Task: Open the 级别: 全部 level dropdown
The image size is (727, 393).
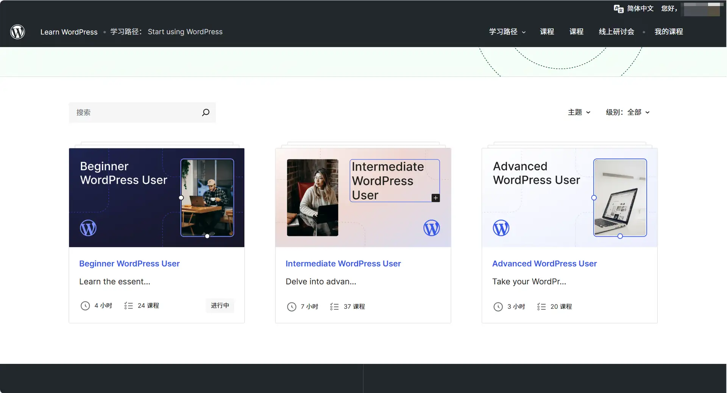Action: [627, 112]
